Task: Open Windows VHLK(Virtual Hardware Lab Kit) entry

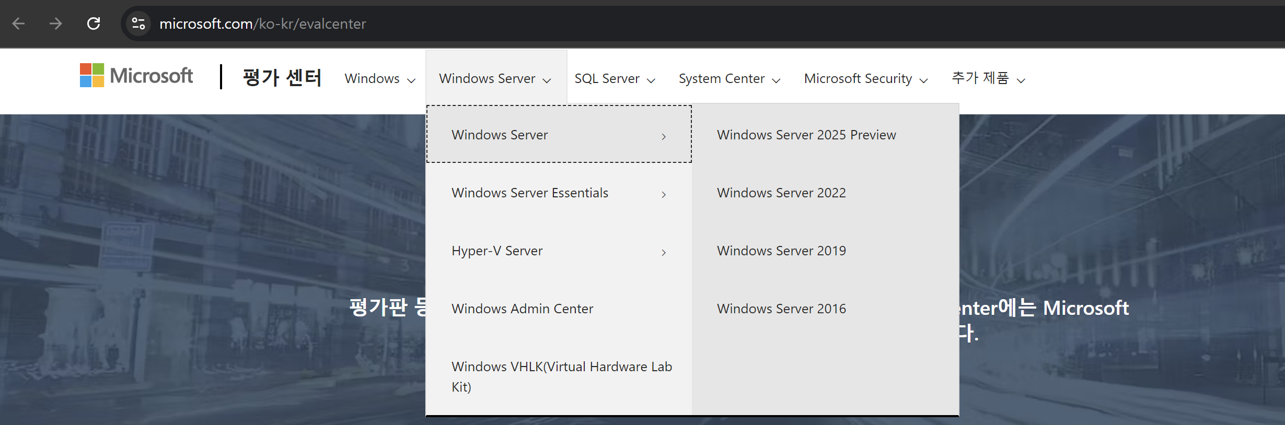Action: tap(559, 376)
